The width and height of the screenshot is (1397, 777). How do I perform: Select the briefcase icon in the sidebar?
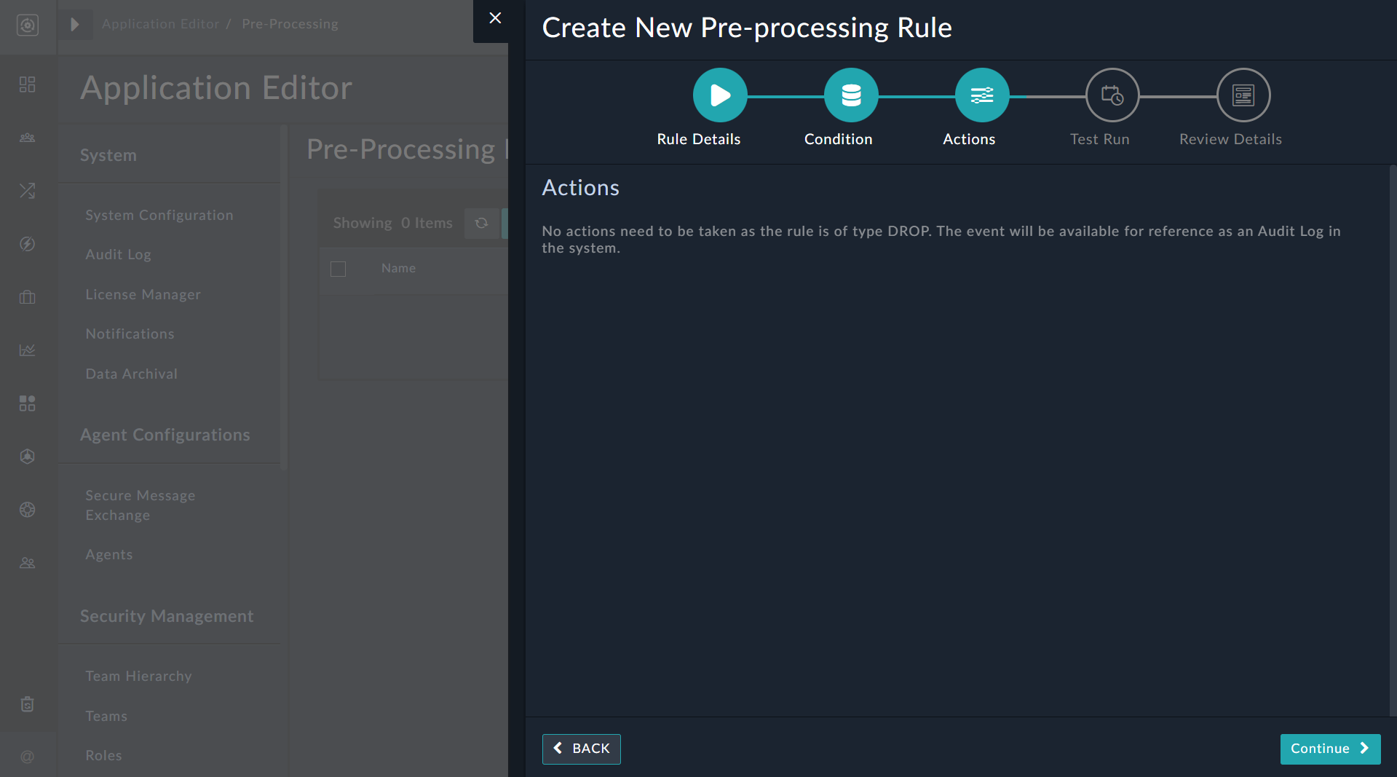(x=27, y=296)
